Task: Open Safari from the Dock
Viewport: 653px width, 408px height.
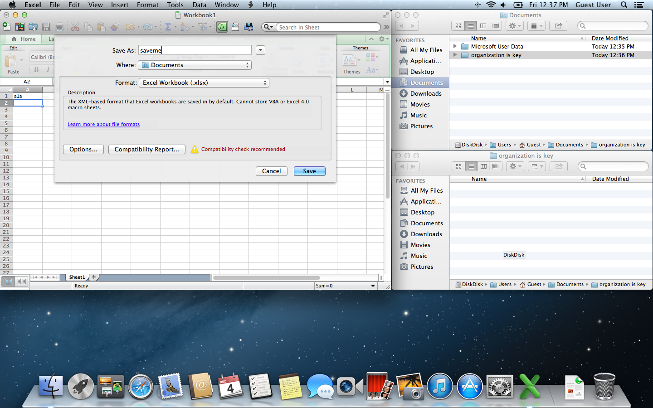Action: [x=141, y=386]
